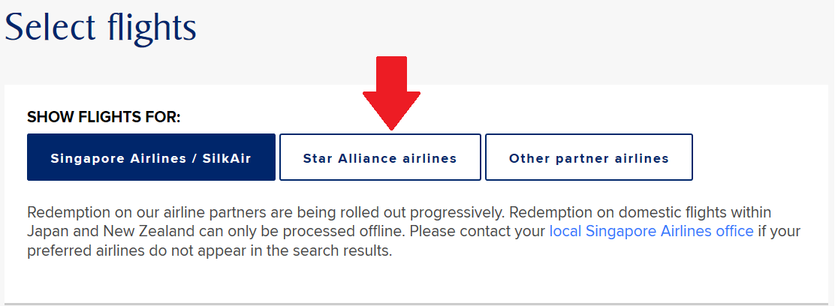Click the "if your" text after the link

point(779,232)
